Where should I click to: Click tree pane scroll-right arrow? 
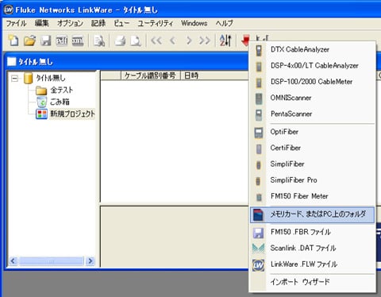click(90, 261)
